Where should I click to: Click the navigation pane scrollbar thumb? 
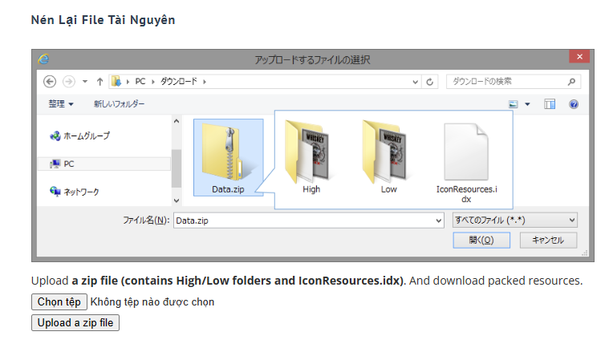pos(177,168)
